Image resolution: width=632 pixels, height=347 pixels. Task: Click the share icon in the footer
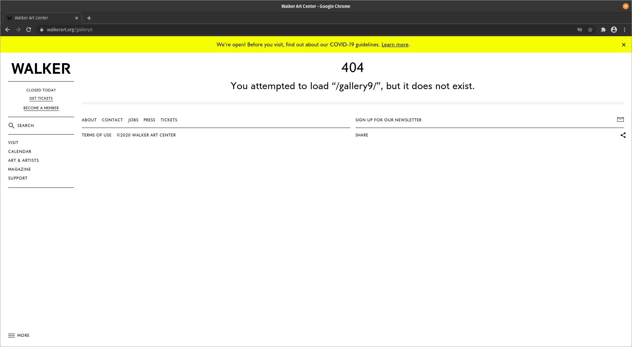(x=623, y=135)
